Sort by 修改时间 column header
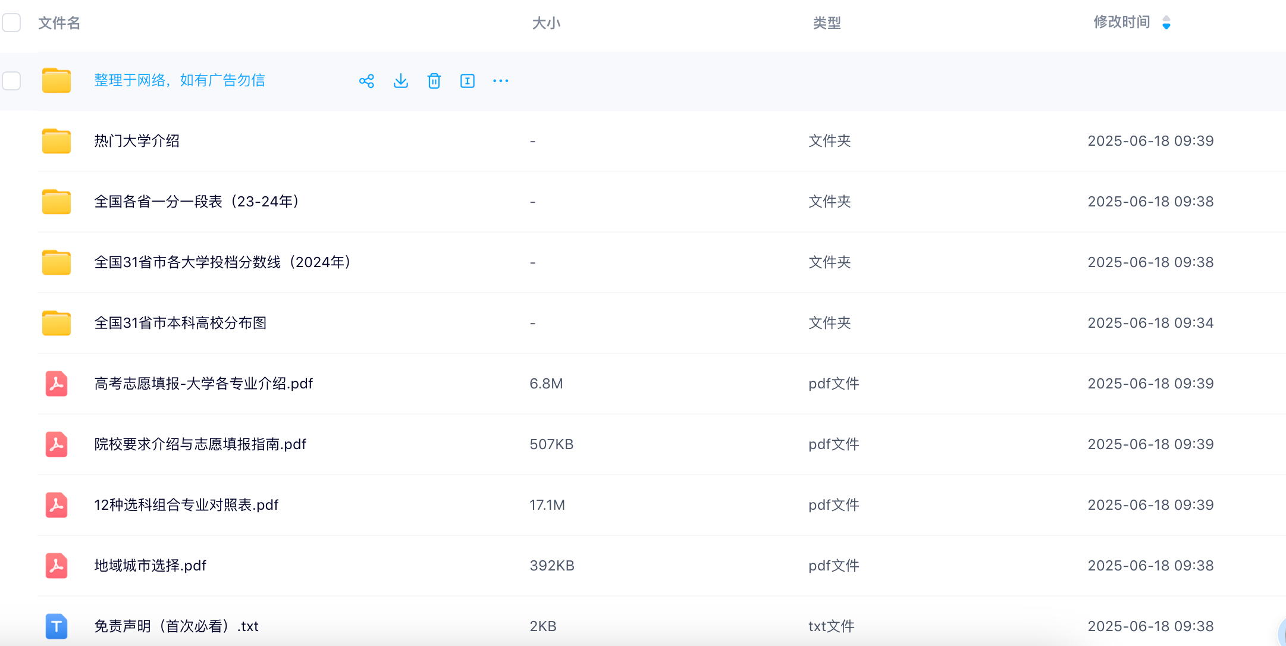 click(1121, 23)
